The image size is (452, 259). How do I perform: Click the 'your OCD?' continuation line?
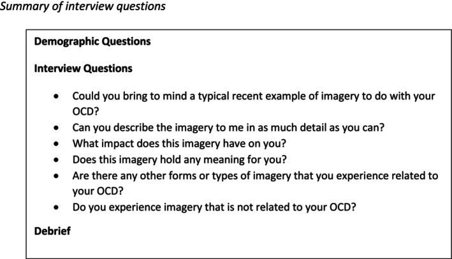click(98, 191)
